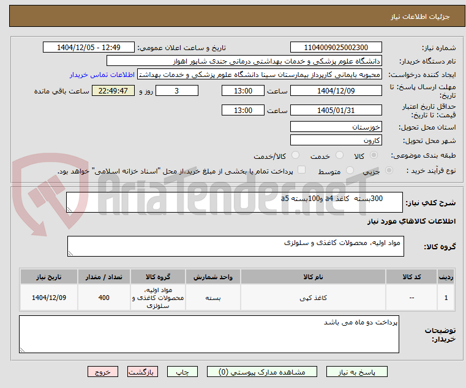Select the کالا radio button
This screenshot has width=466, height=388.
374,155
